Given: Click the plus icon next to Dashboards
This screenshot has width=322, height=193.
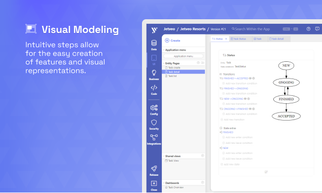Looking at the screenshot, I should (x=202, y=182).
